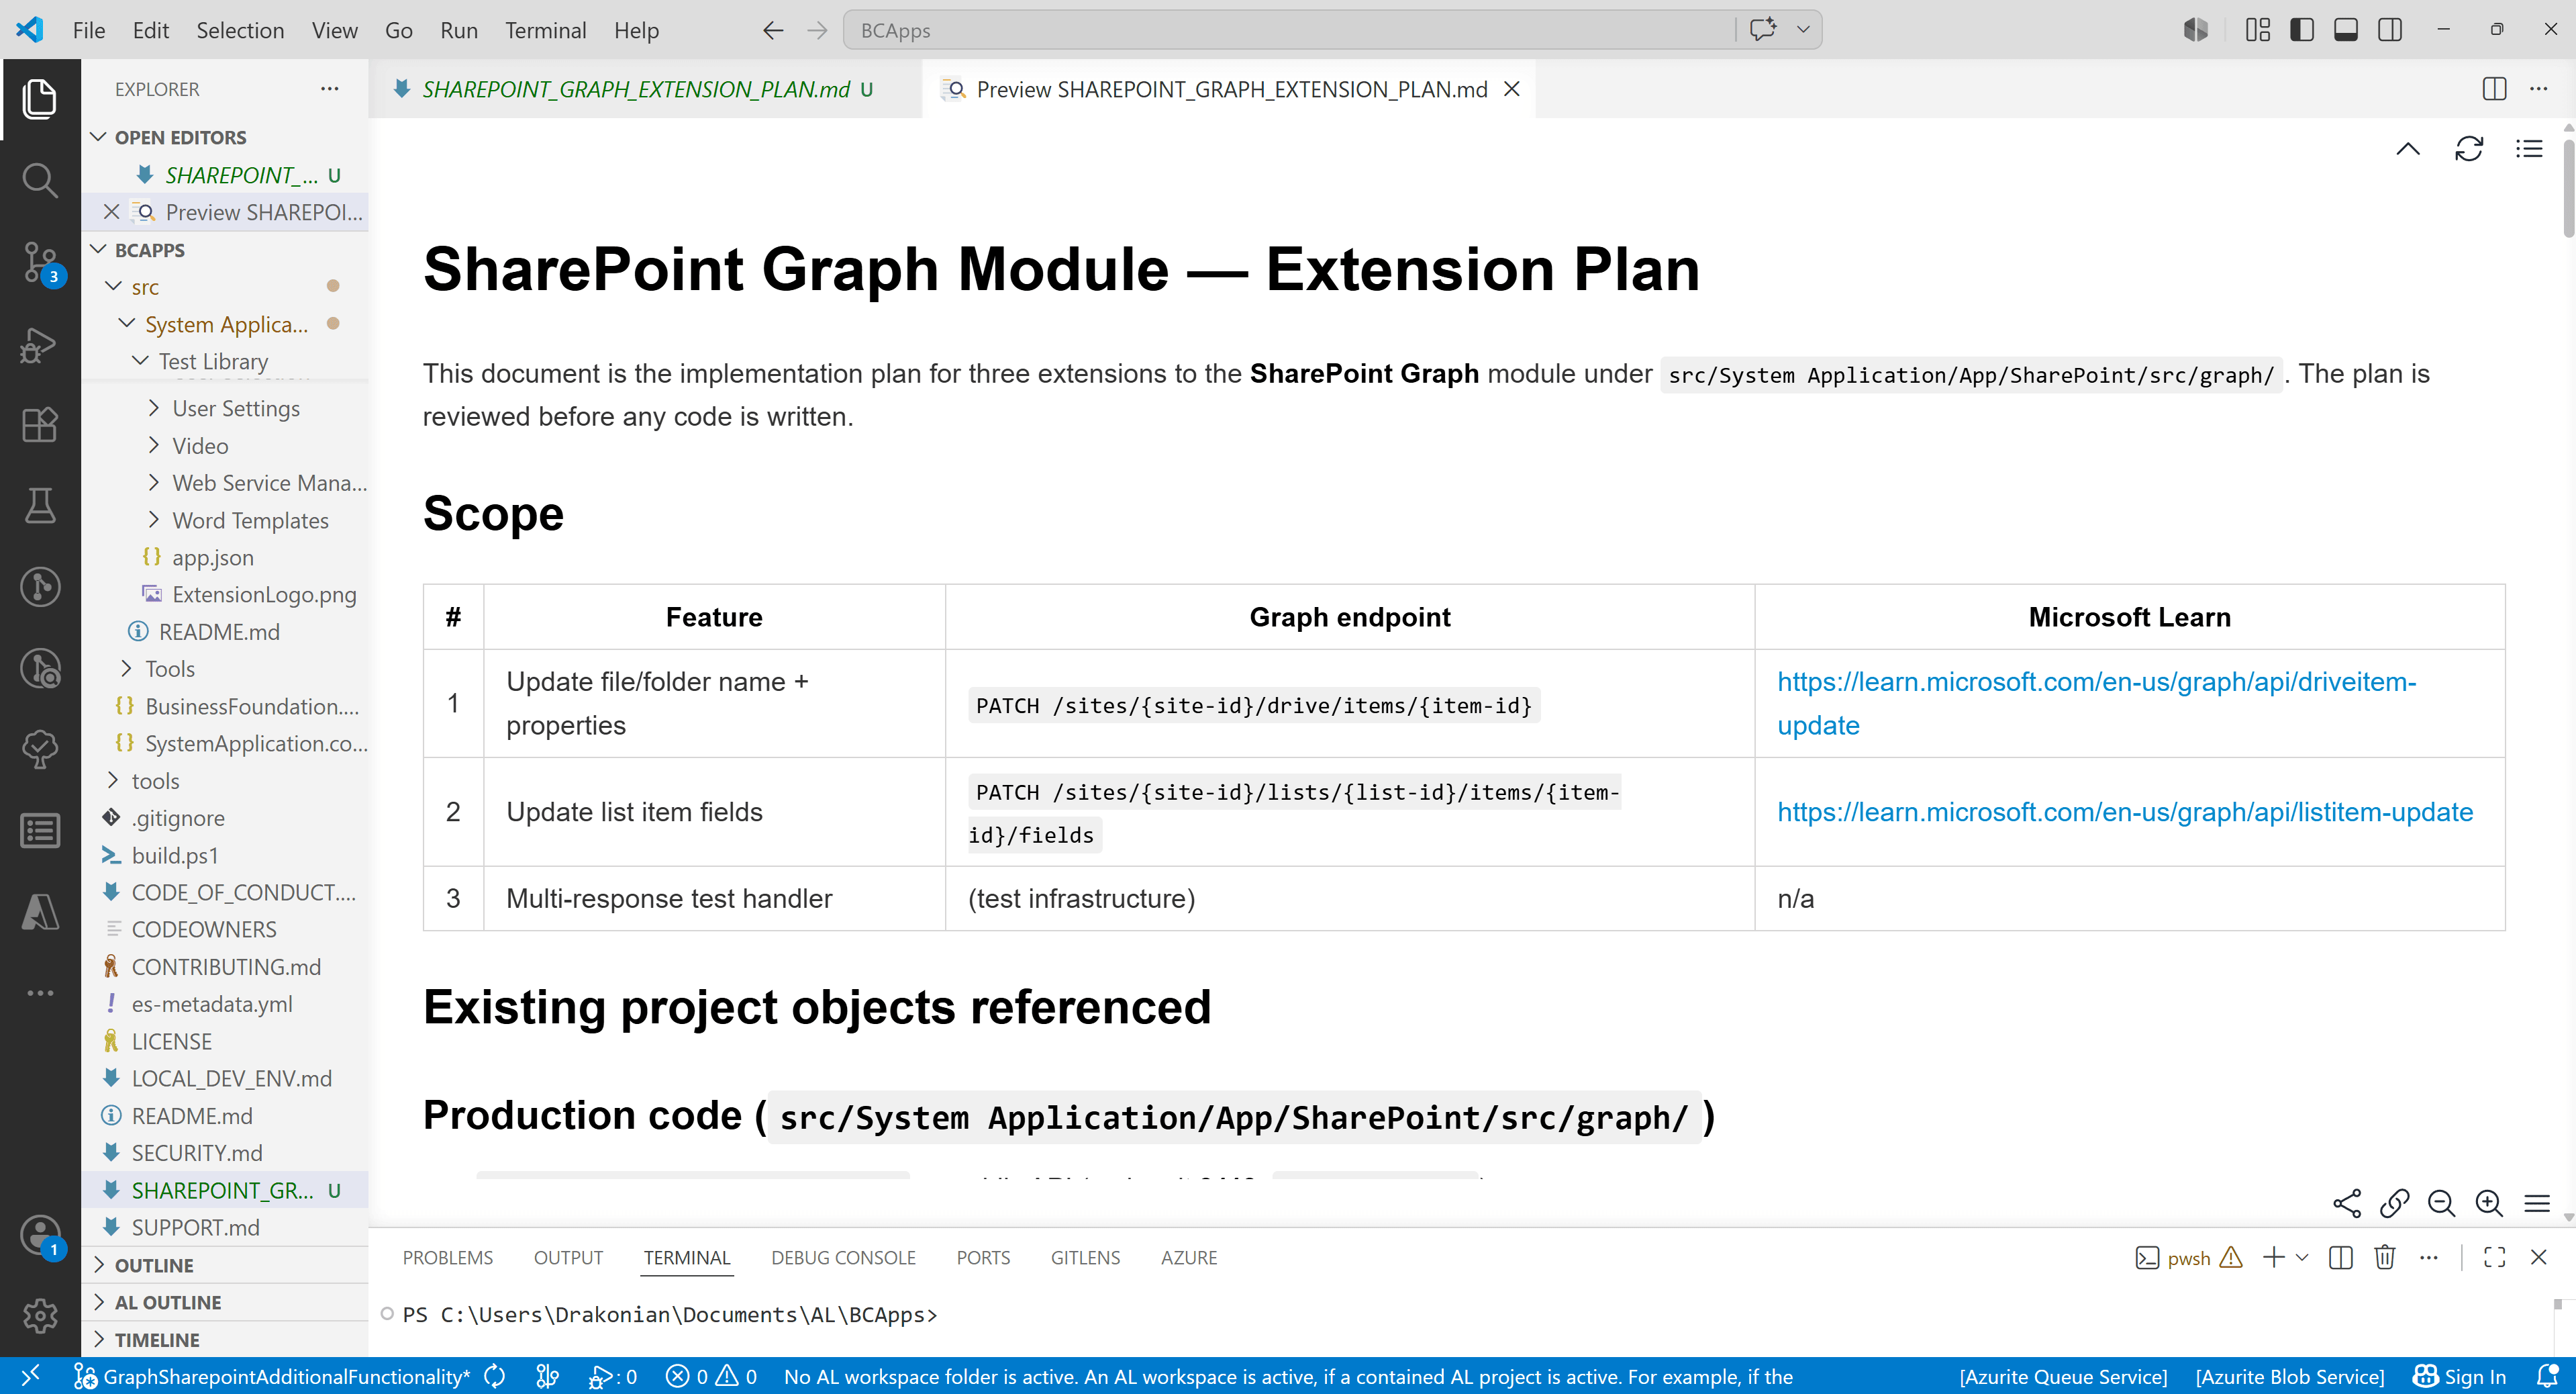Open notifications bell in status bar
2576x1394 pixels.
(x=2547, y=1376)
